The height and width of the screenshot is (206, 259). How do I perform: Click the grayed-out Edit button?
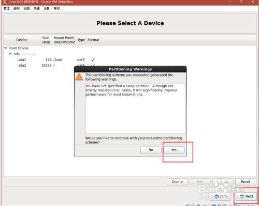(200, 182)
